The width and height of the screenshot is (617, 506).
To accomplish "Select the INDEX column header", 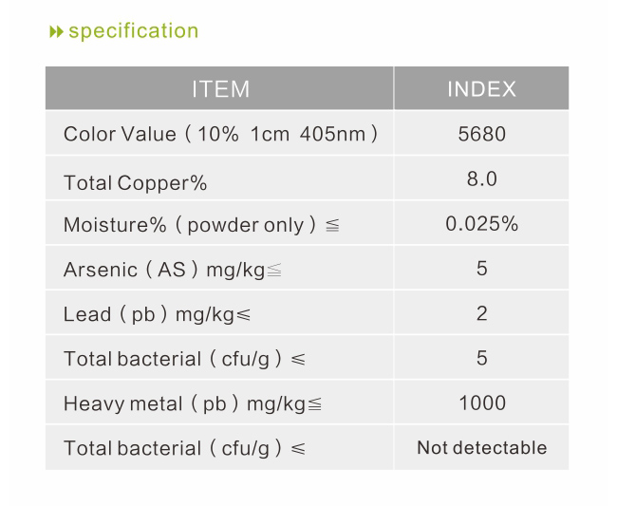I will coord(481,88).
